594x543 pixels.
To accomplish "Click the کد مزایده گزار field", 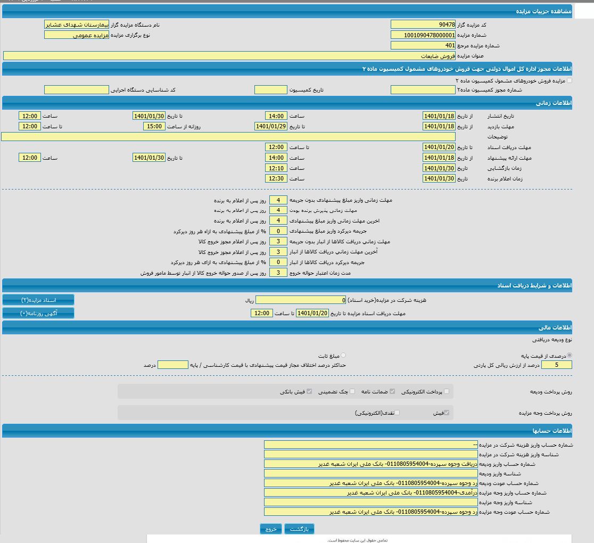I will [x=423, y=24].
